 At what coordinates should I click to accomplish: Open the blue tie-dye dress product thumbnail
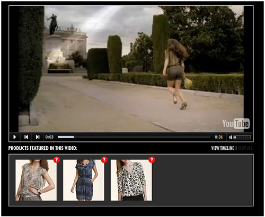[84, 180]
